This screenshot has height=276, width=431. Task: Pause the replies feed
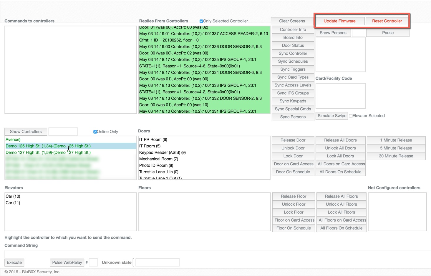click(x=387, y=33)
